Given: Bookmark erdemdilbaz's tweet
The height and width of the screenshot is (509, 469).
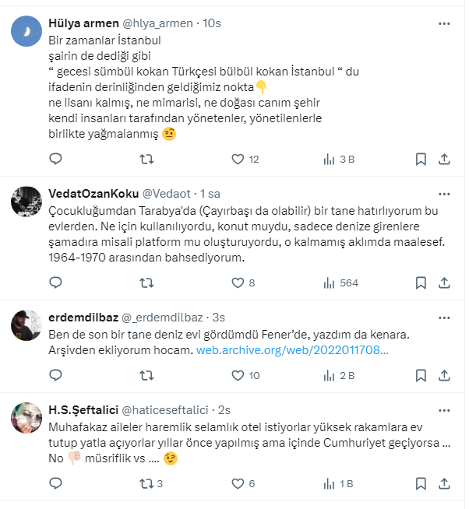Looking at the screenshot, I should coord(421,376).
